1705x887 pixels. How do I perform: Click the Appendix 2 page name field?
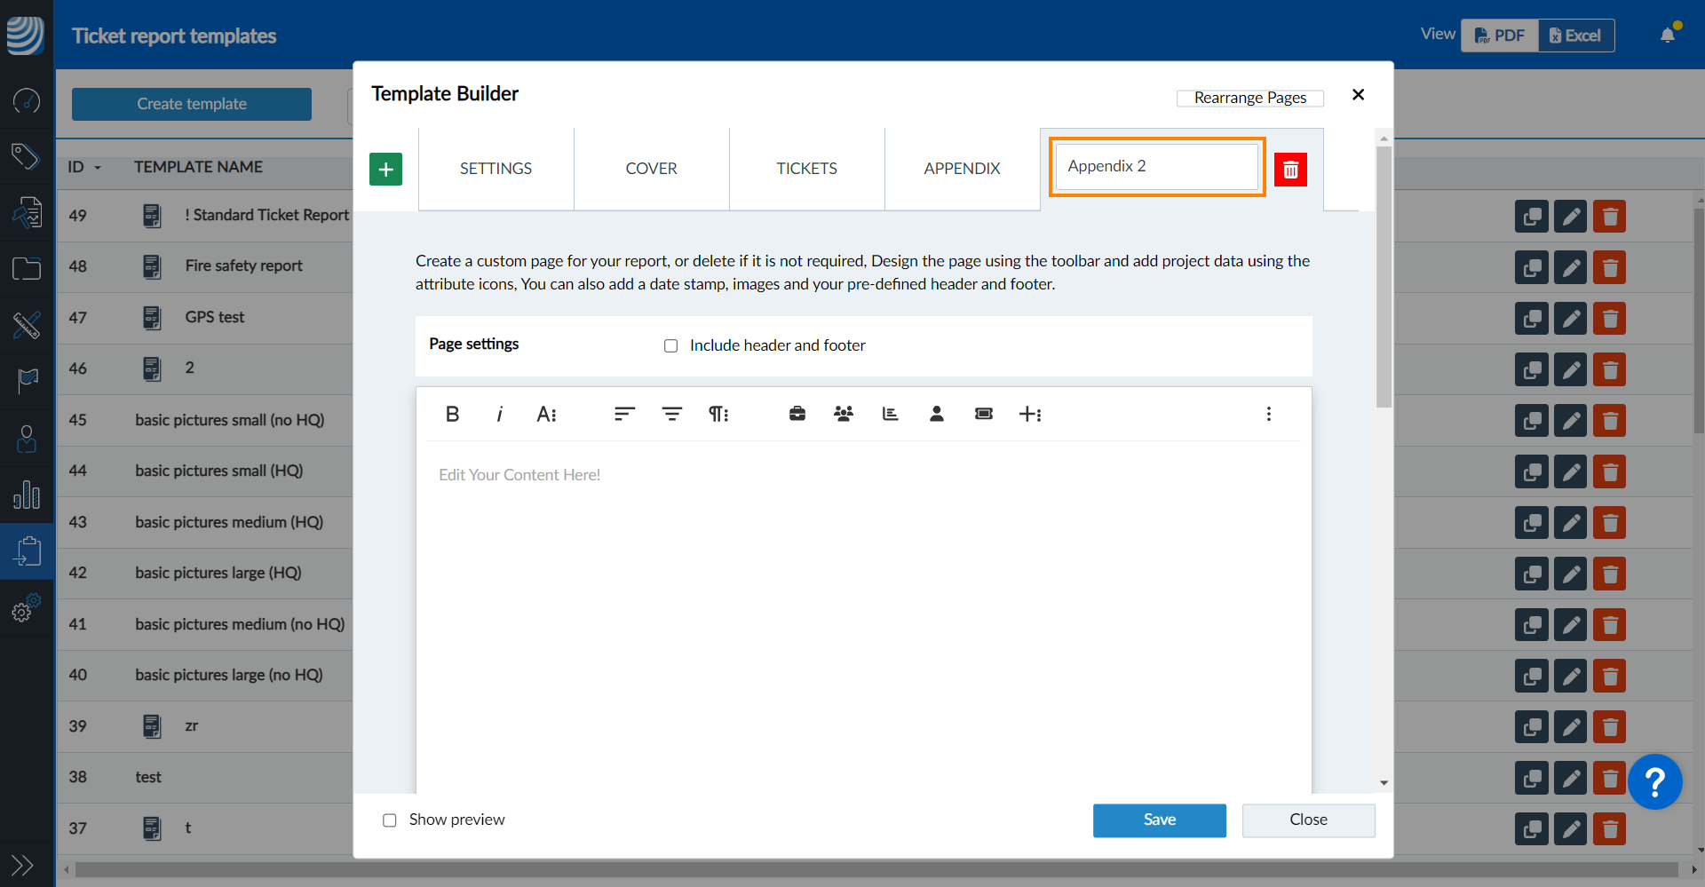pos(1156,167)
